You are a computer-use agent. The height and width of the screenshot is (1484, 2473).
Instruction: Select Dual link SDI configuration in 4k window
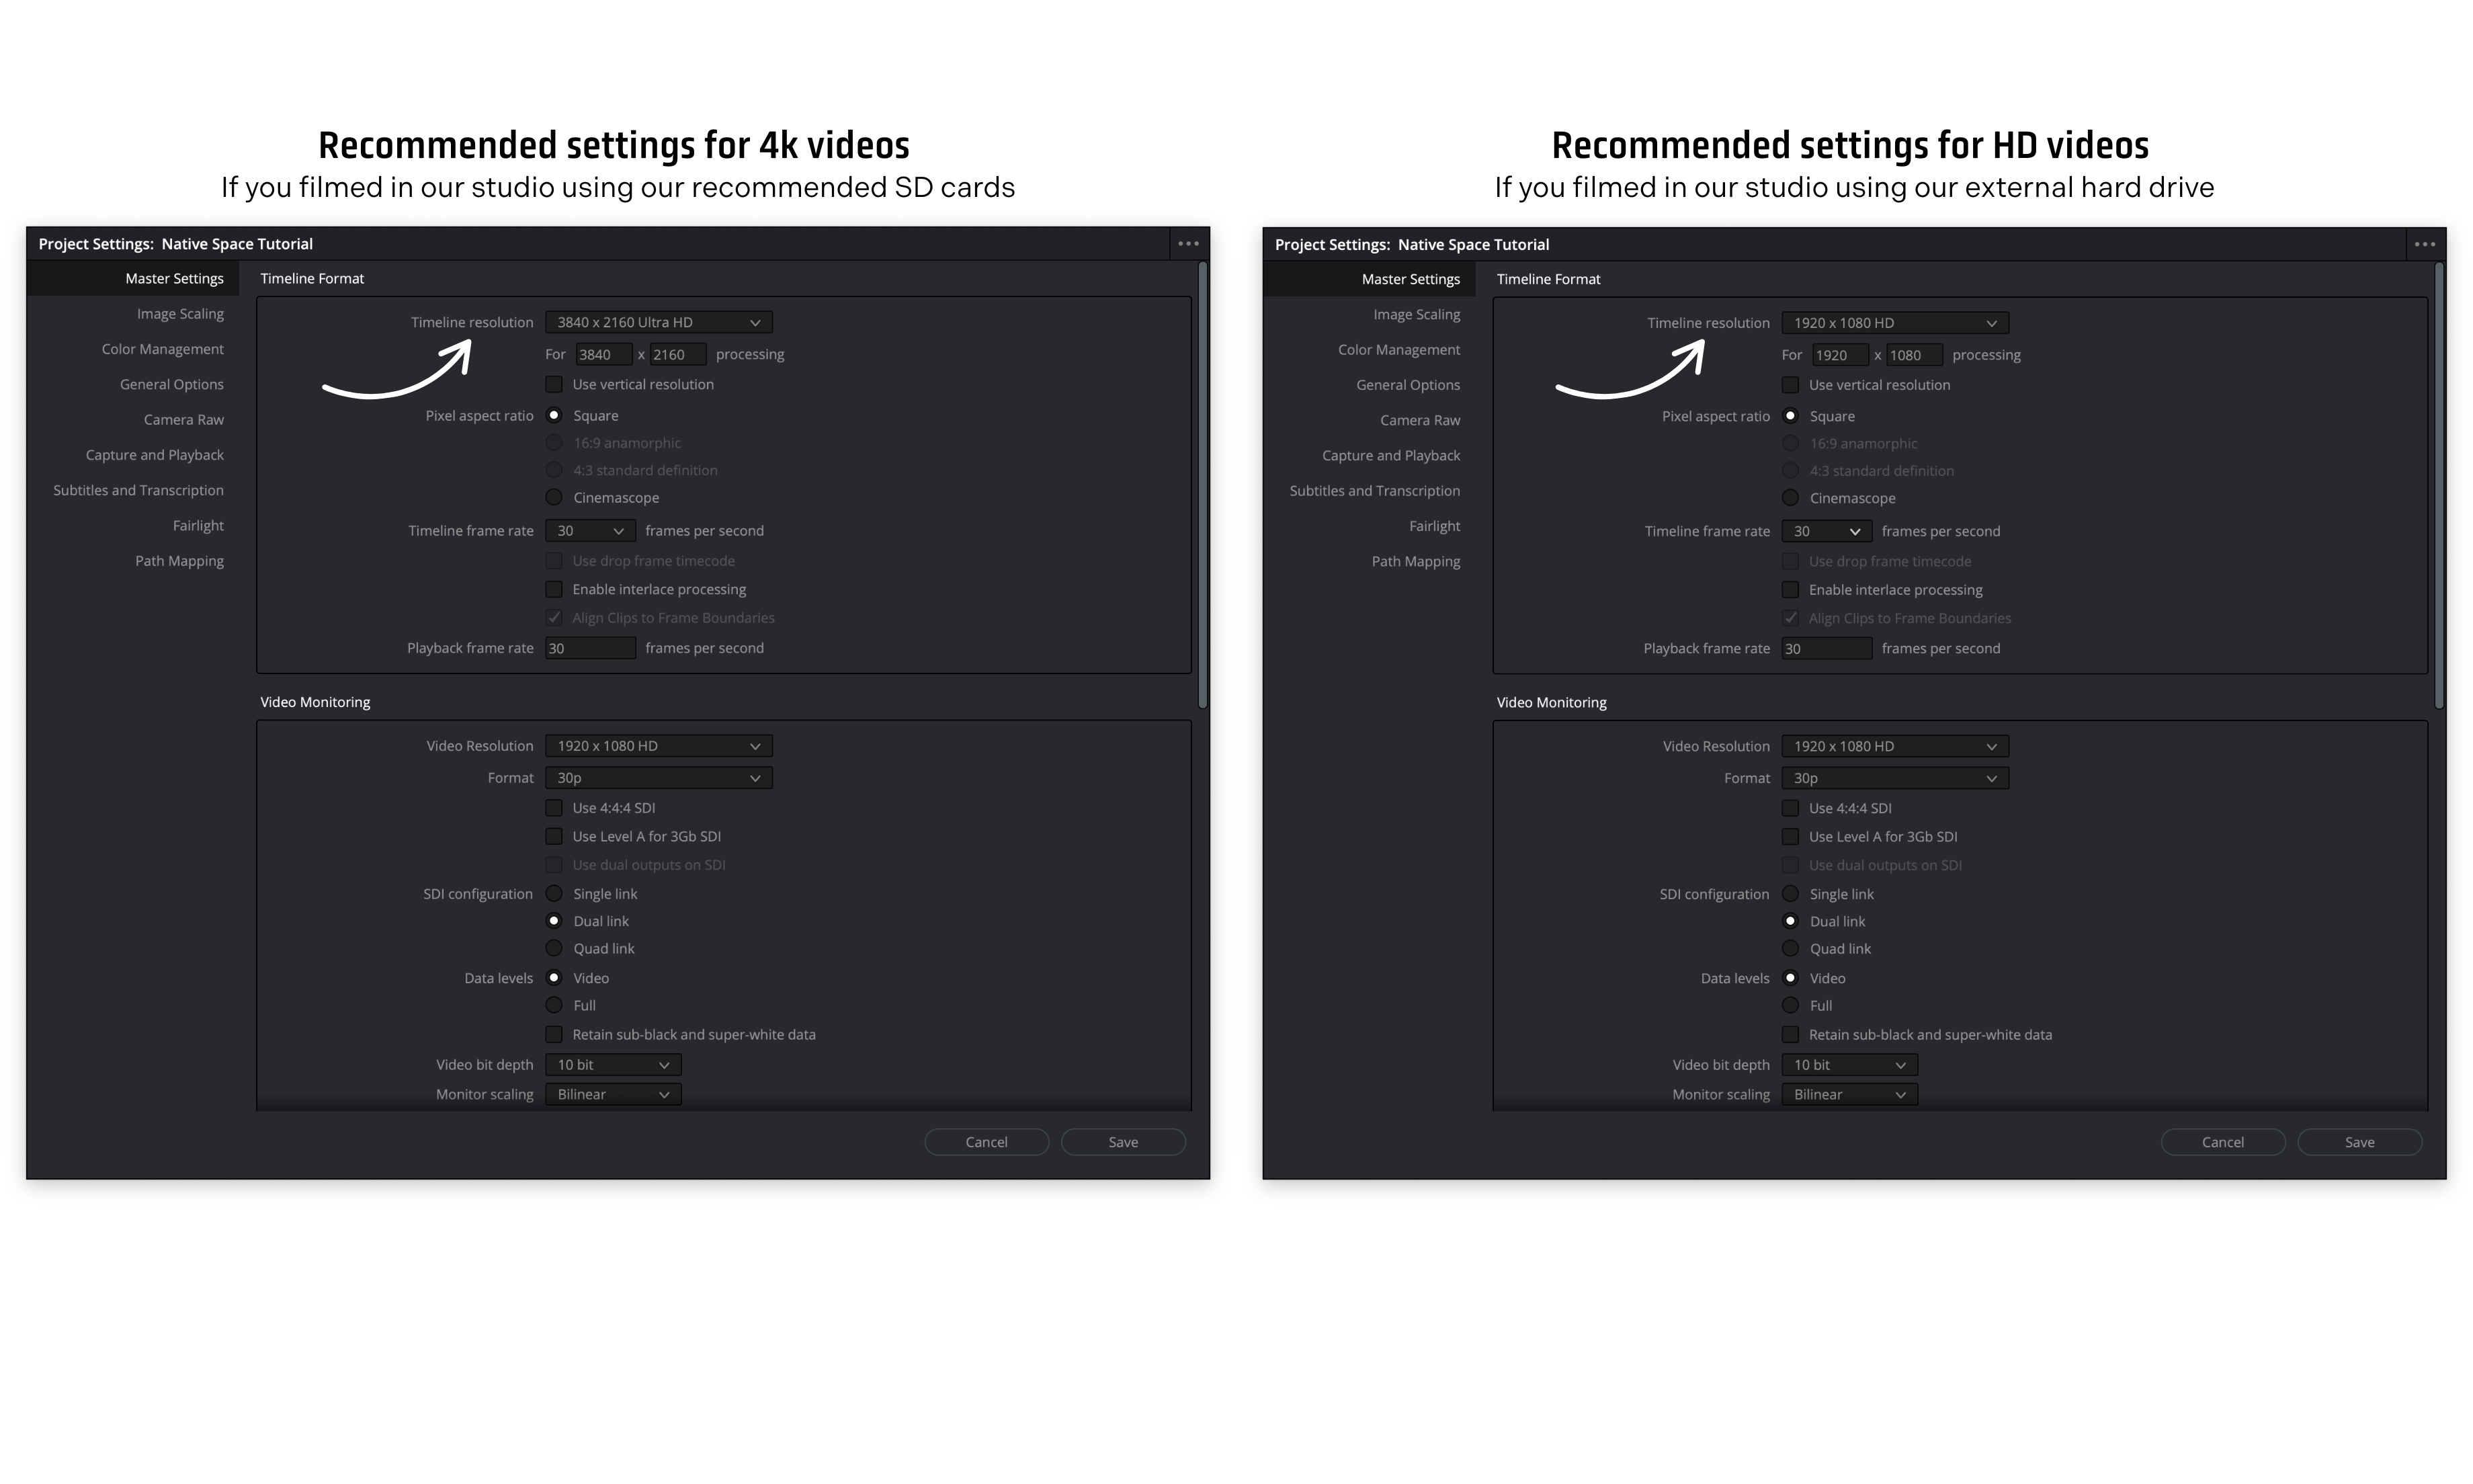(554, 921)
